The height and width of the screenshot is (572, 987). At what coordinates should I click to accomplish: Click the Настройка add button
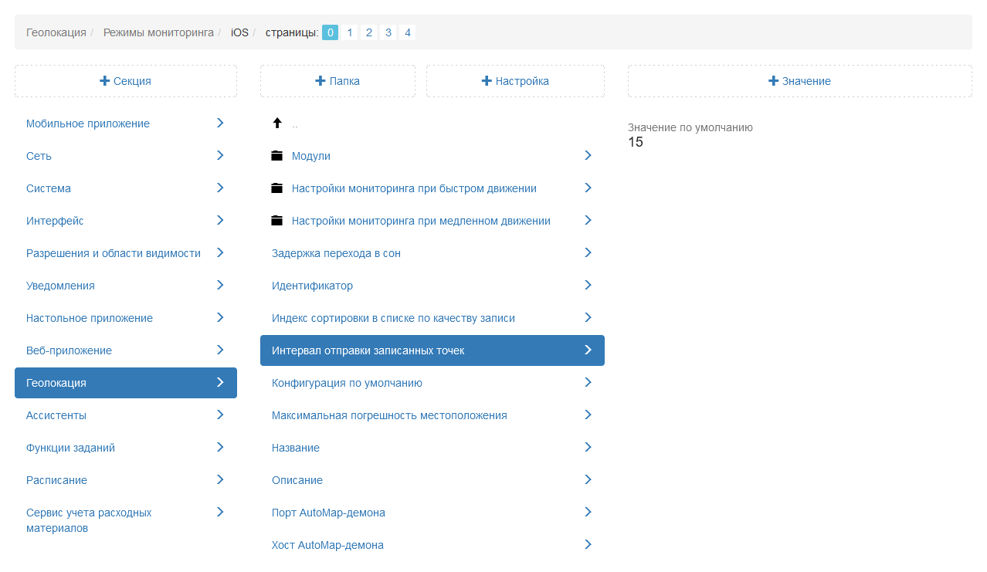click(515, 81)
